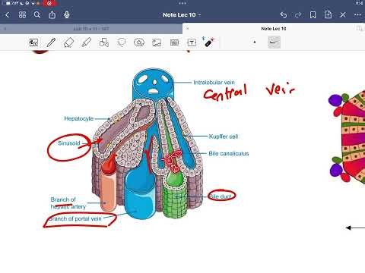This screenshot has width=365, height=273.
Task: Select the Highlighter tool
Action: [87, 42]
